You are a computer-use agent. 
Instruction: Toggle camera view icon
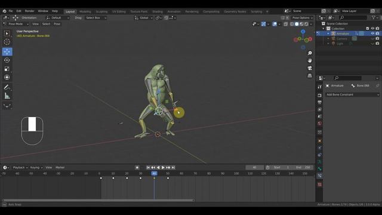pos(310,68)
